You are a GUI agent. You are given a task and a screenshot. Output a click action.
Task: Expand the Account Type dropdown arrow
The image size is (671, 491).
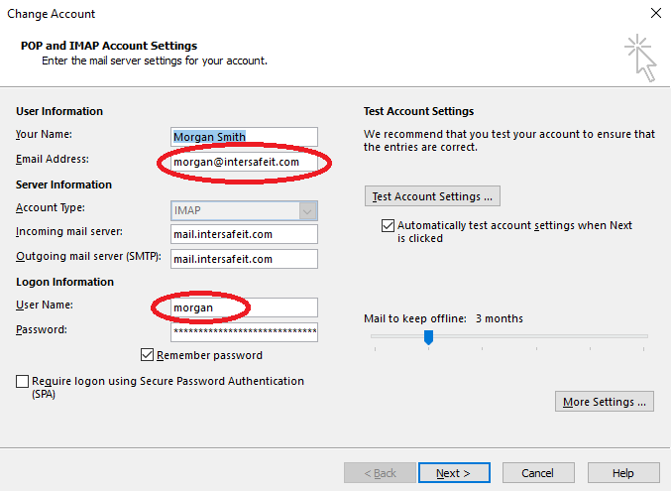click(x=307, y=211)
